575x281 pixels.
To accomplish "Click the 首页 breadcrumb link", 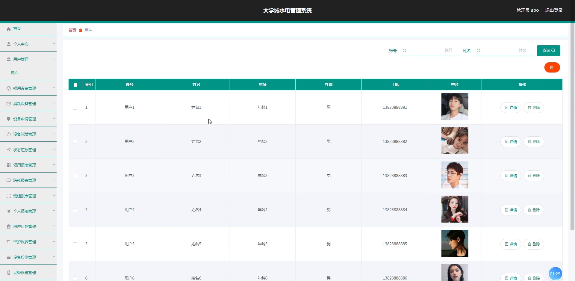I will tap(72, 30).
